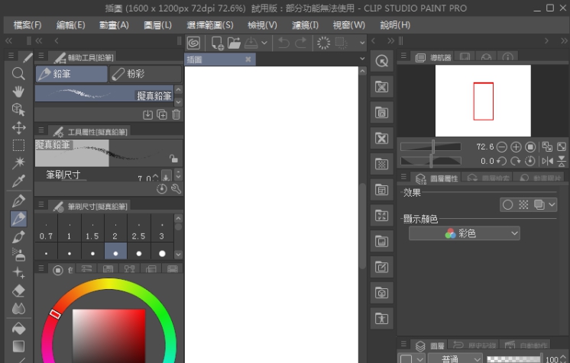Select the Move Layer tool
Viewport: 570px width, 363px height.
[x=18, y=127]
